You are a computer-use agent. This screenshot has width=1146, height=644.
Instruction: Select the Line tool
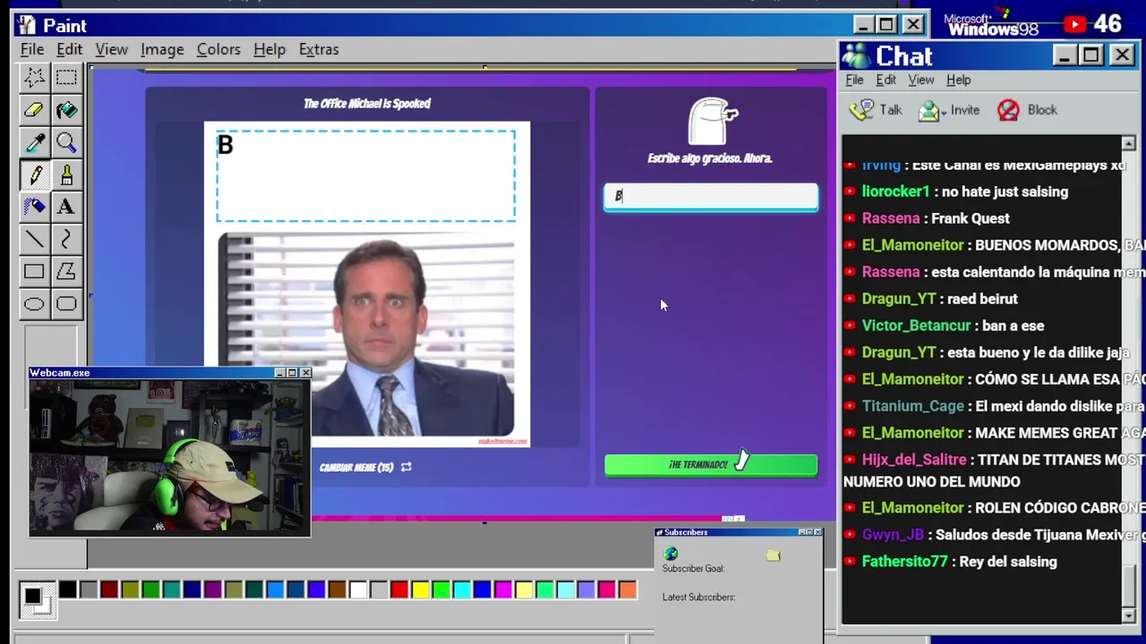(34, 239)
